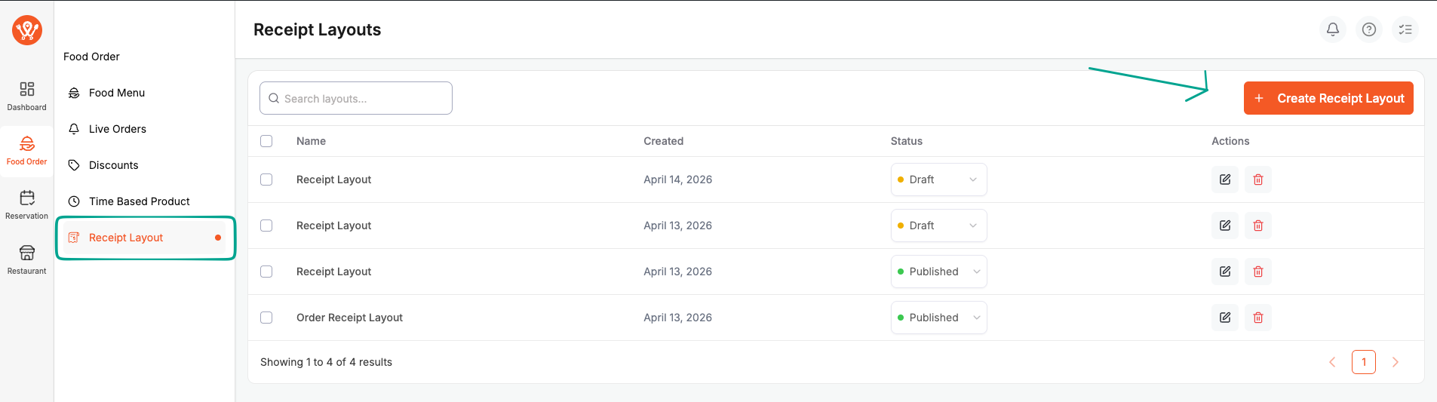Viewport: 1437px width, 402px height.
Task: Open Restaurant section in left rail
Action: [x=26, y=259]
